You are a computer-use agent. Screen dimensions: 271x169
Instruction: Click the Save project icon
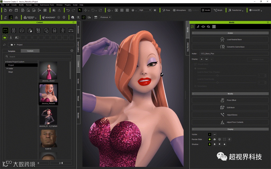(16, 10)
